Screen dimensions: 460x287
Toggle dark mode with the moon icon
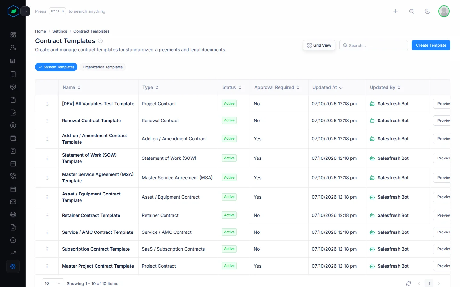point(427,11)
